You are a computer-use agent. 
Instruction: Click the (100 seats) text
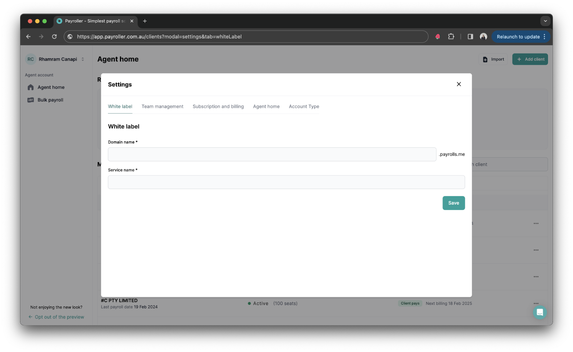click(x=285, y=303)
